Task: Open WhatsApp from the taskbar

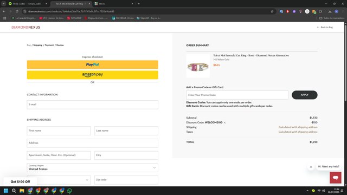Action: 69,191
